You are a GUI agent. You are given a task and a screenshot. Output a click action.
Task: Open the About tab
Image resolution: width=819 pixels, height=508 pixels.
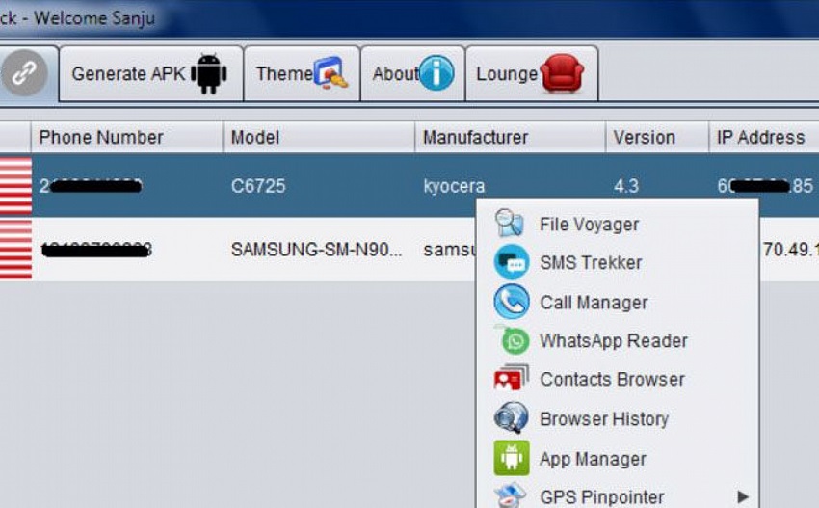point(412,73)
